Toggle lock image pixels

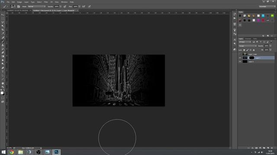tap(247, 50)
